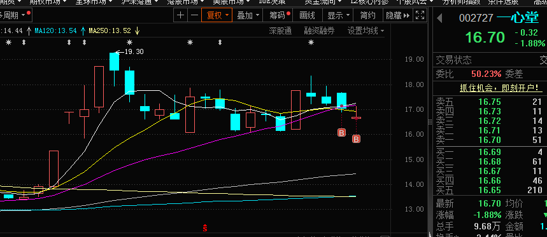547x237 pixels.
Task: Click the splitter handle between chart and quote panel
Action: tap(430, 121)
